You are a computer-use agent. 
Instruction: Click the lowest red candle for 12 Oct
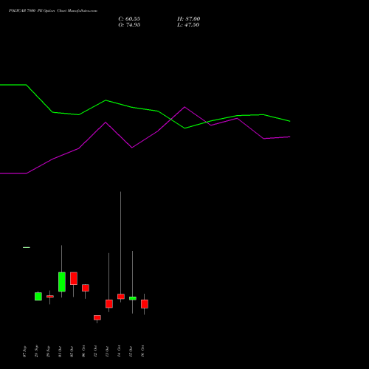[97, 317]
